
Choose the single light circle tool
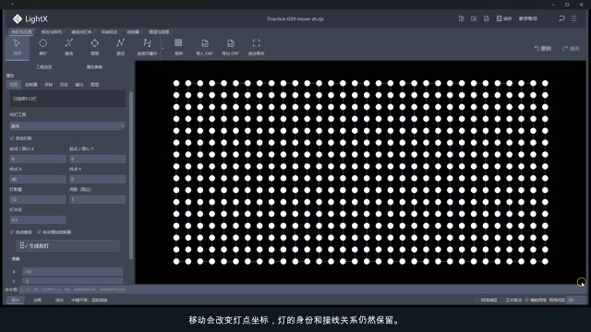43,47
